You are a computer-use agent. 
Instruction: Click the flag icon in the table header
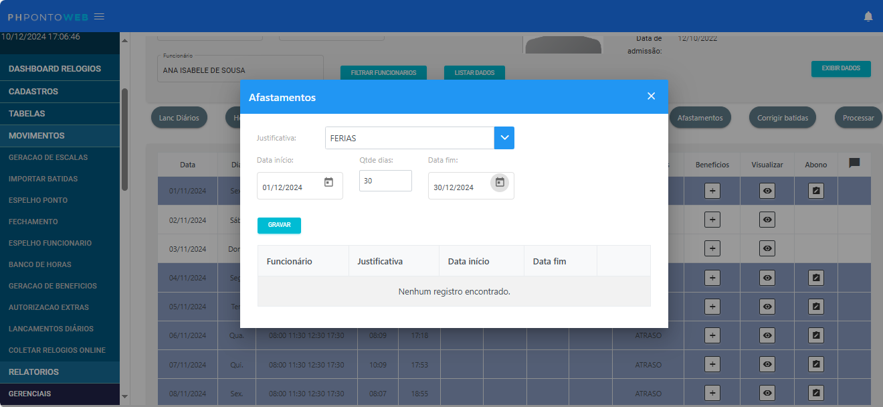(854, 164)
